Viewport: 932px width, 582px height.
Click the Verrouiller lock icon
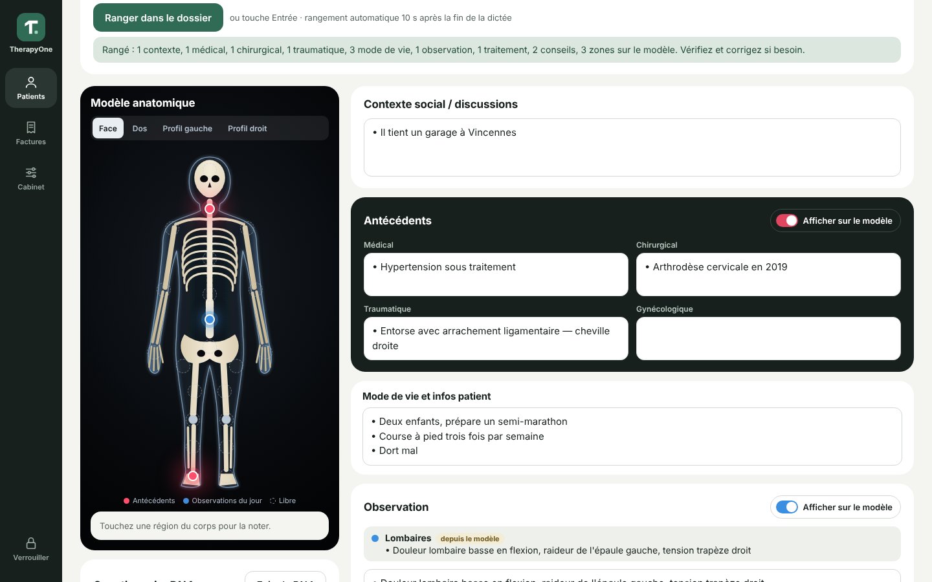(31, 543)
